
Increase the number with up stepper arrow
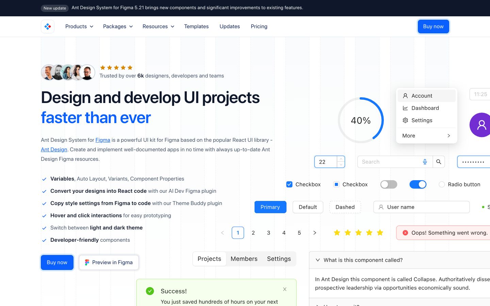(341, 159)
